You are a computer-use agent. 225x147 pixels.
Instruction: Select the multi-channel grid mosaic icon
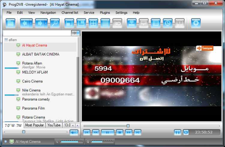105,23
